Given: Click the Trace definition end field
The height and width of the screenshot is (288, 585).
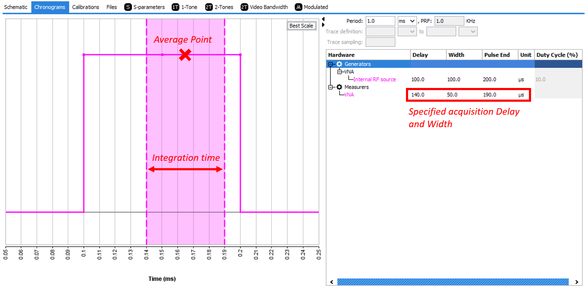Looking at the screenshot, I should (441, 31).
